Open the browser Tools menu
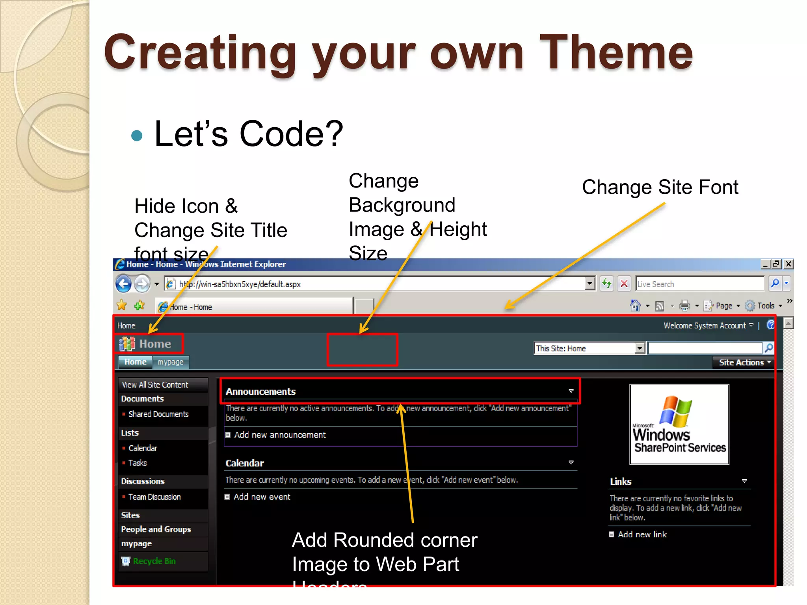 pyautogui.click(x=766, y=306)
